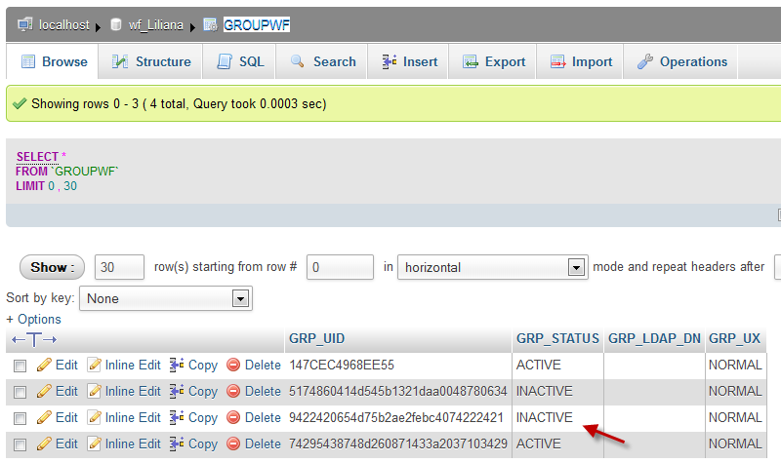The height and width of the screenshot is (463, 781).
Task: Open the Export tab
Action: coord(494,61)
